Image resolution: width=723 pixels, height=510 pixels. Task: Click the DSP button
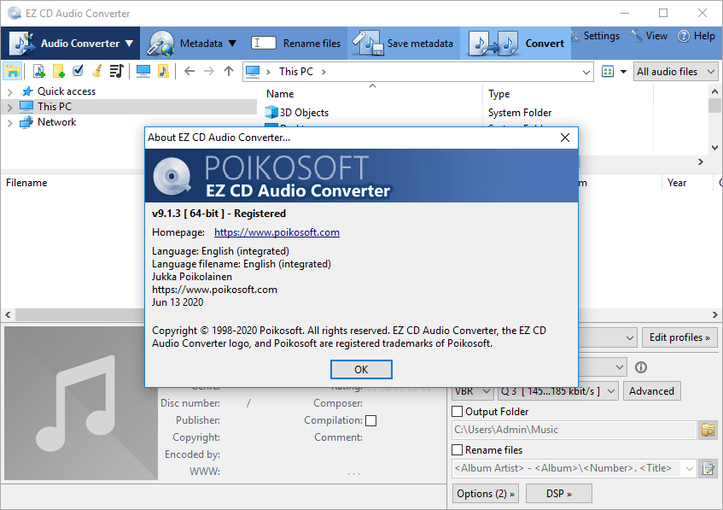tap(559, 494)
